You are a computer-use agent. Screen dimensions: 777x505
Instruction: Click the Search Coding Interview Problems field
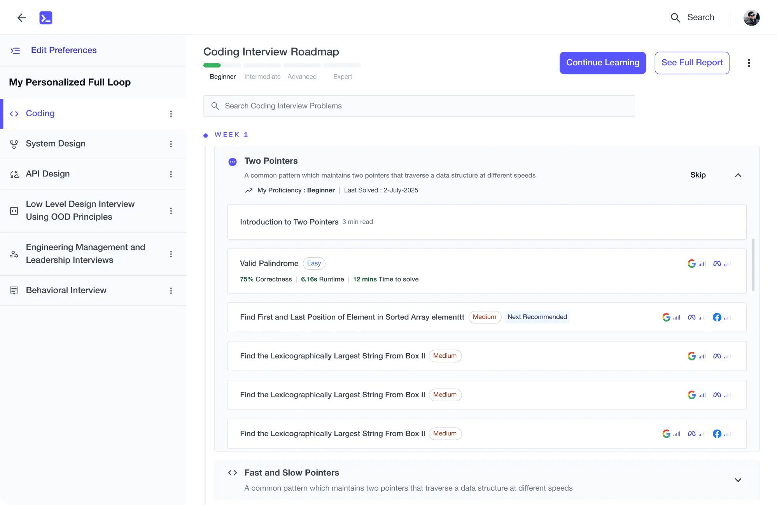419,106
